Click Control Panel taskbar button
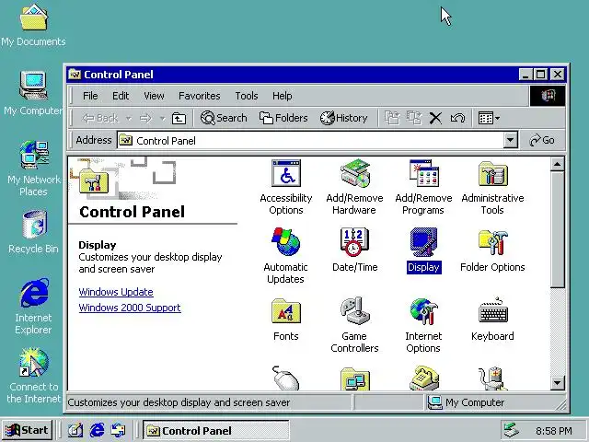589x442 pixels. pyautogui.click(x=215, y=430)
